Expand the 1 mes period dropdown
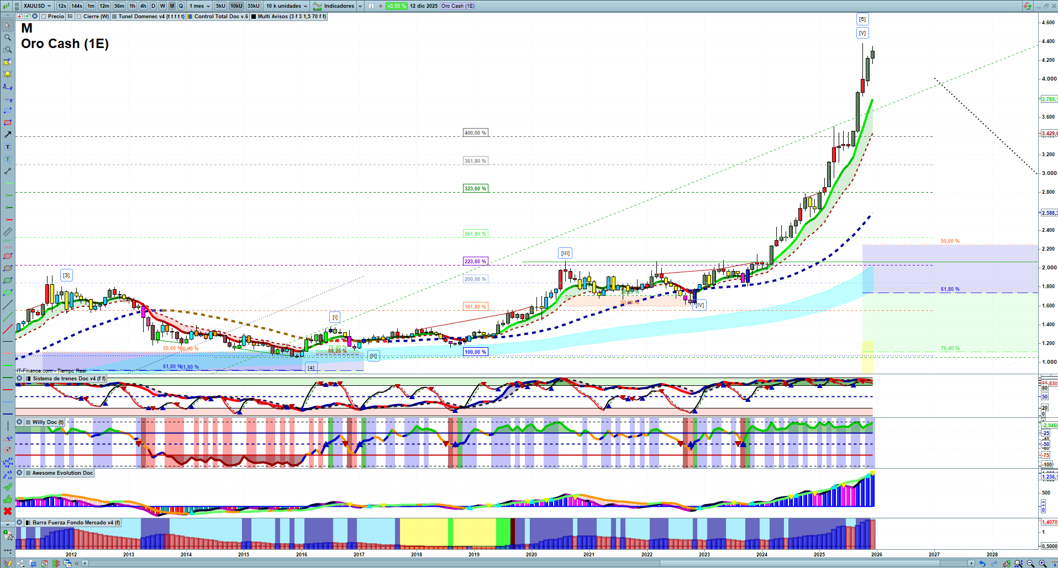The height and width of the screenshot is (568, 1058). [199, 6]
